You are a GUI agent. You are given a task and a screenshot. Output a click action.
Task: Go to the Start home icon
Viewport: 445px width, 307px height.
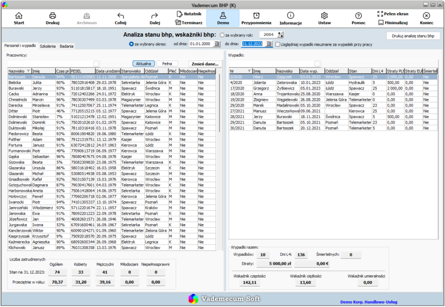click(x=19, y=18)
